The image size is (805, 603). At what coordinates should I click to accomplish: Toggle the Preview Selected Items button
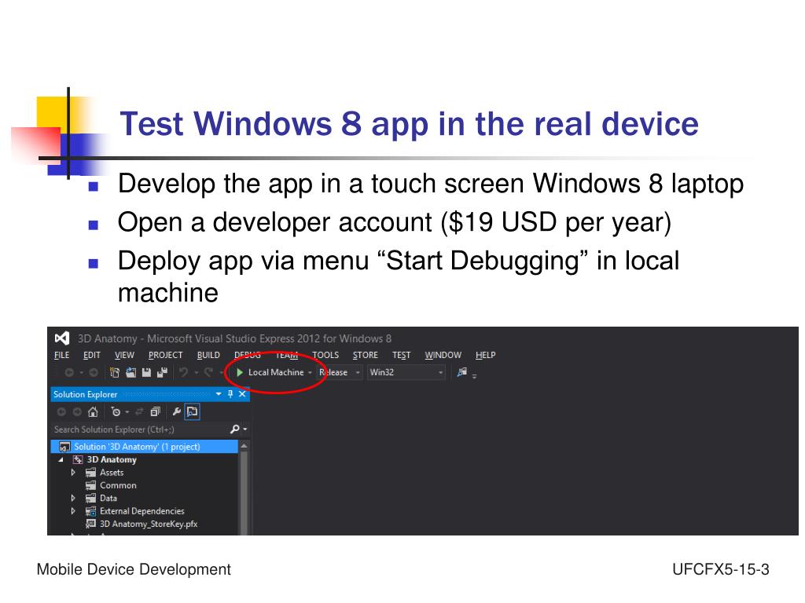tap(192, 411)
